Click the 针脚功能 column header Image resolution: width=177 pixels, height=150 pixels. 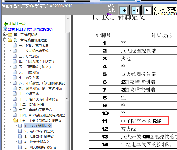(x=148, y=35)
